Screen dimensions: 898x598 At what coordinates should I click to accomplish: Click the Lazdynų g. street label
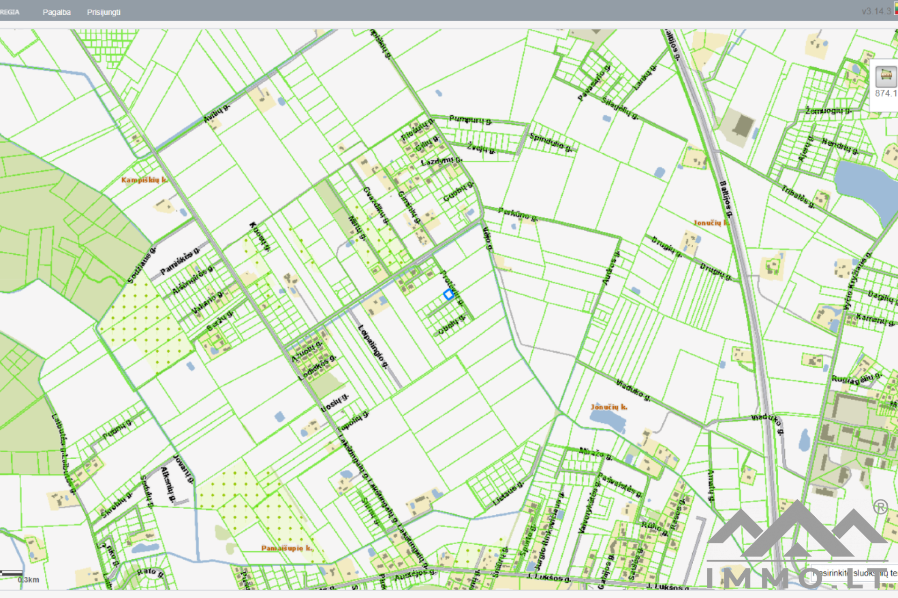pos(441,161)
